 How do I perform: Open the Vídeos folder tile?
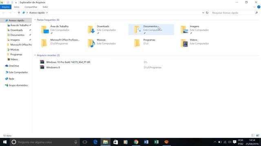pyautogui.click(x=197, y=43)
